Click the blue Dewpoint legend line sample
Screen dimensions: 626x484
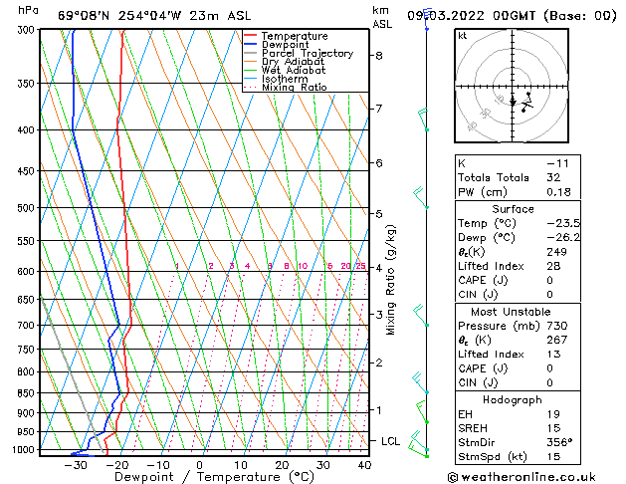[250, 45]
